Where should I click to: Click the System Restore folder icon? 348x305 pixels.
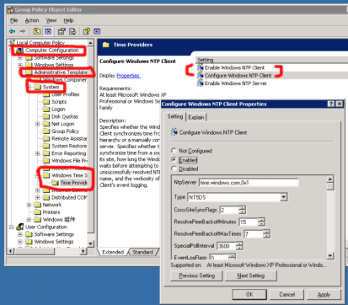pos(46,146)
